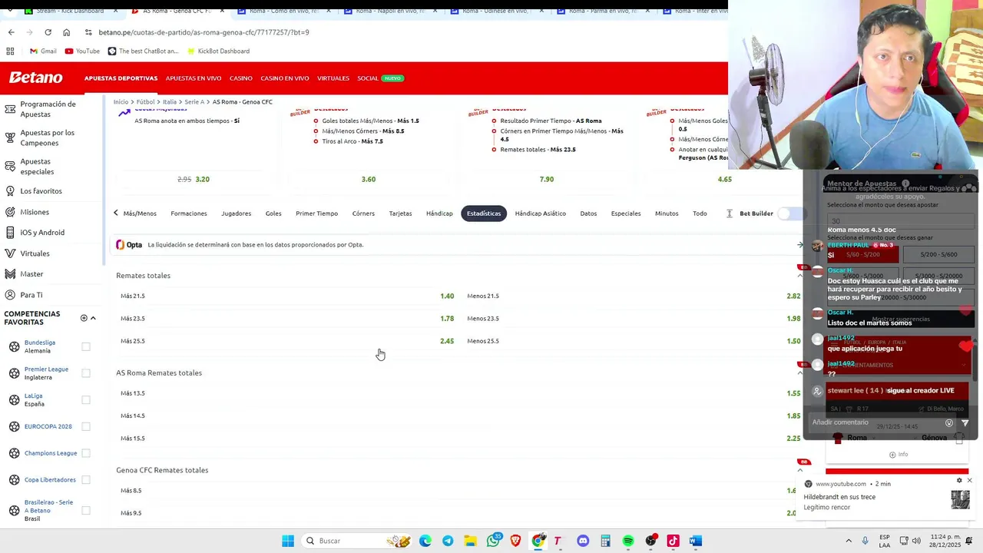Open Social Nuevo menu item

click(380, 78)
